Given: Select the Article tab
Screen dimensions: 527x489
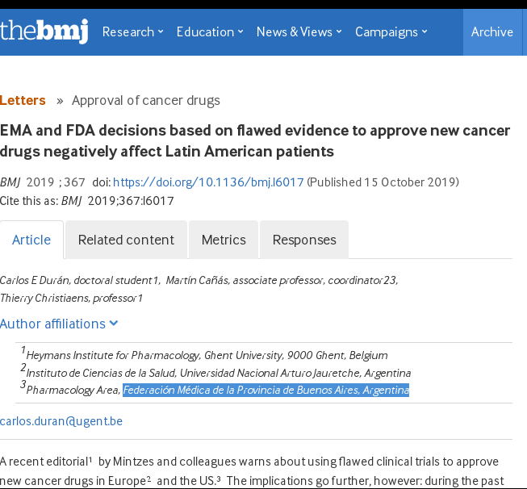Looking at the screenshot, I should [31, 240].
